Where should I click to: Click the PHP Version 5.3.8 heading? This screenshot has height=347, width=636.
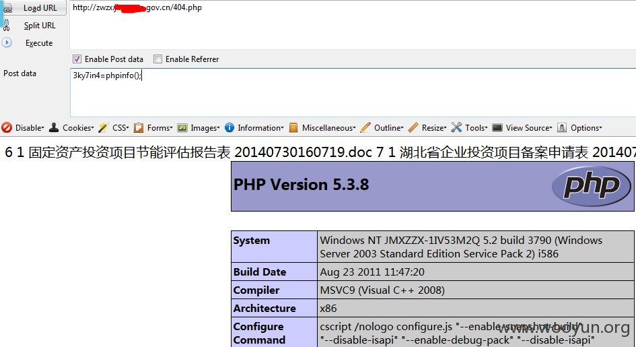(302, 185)
